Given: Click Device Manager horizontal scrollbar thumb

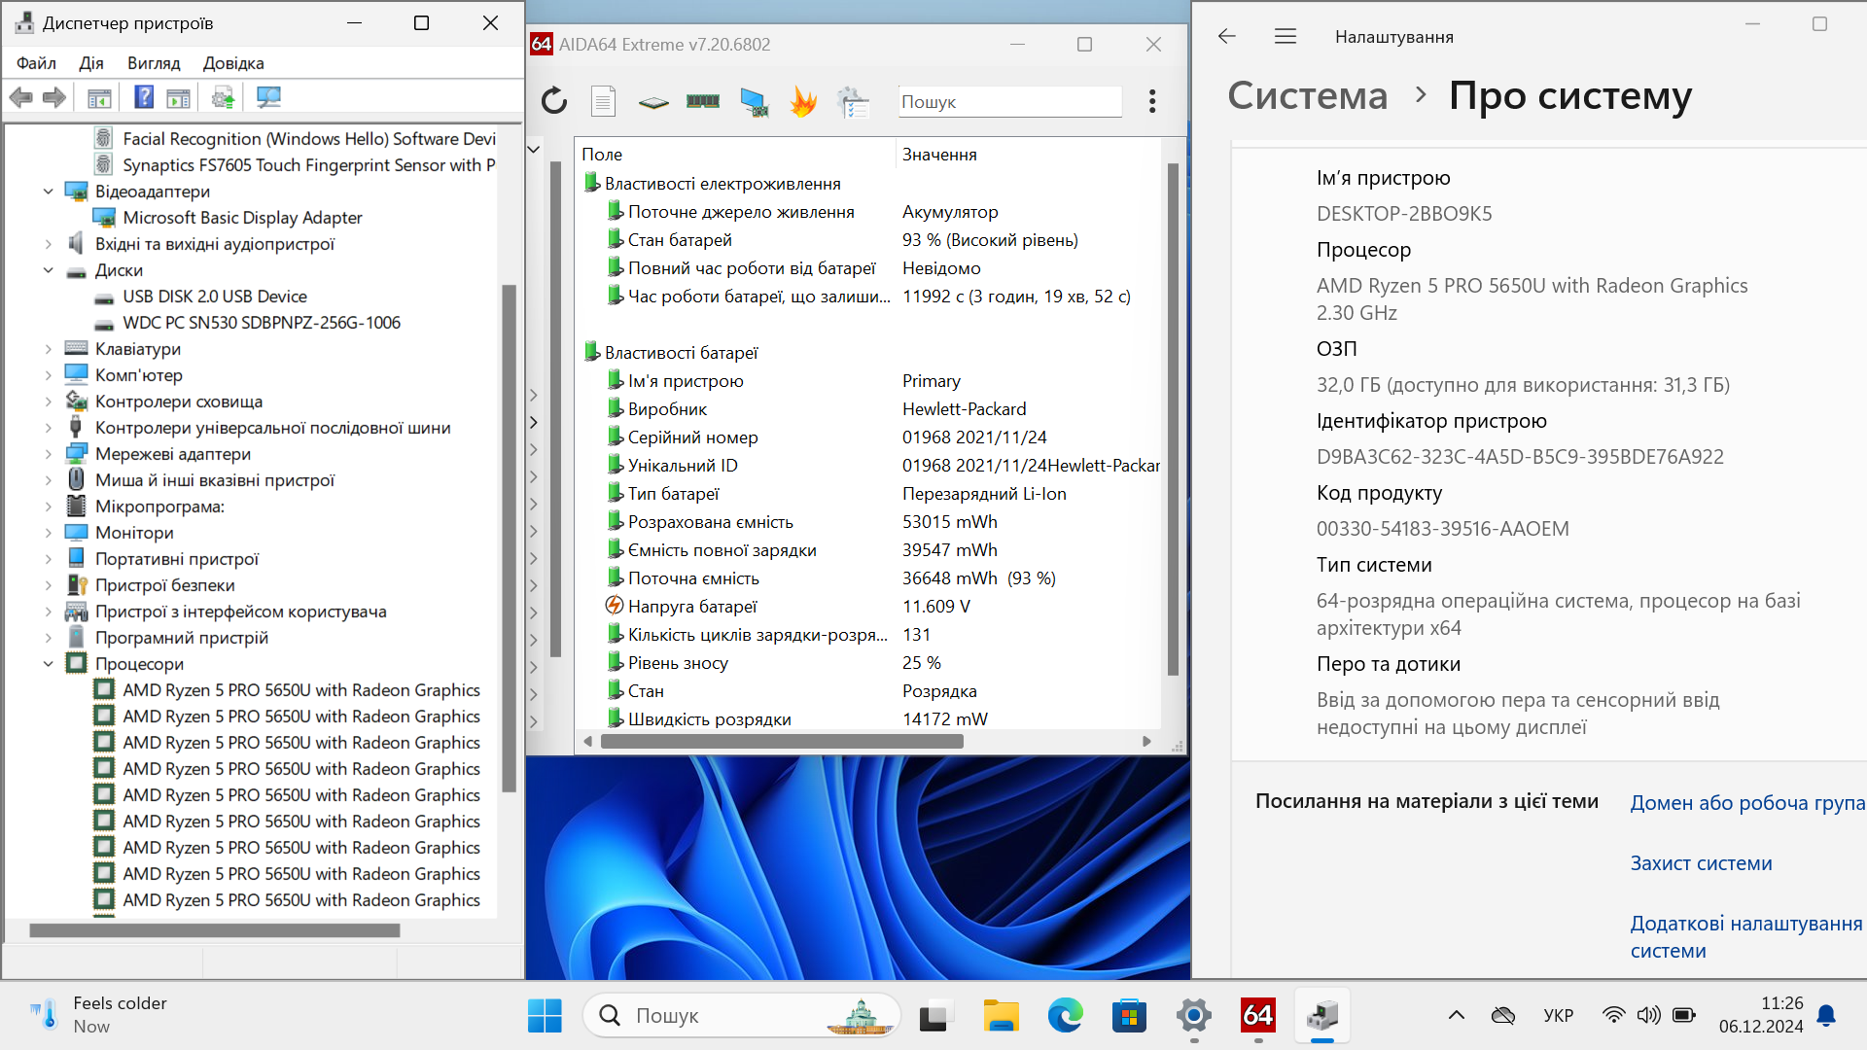Looking at the screenshot, I should 215,930.
